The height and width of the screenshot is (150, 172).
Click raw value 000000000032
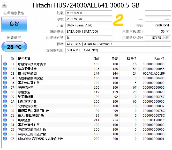(154, 106)
